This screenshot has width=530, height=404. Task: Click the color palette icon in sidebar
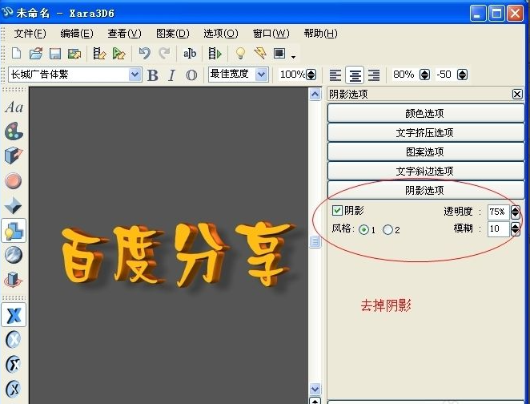click(x=14, y=131)
